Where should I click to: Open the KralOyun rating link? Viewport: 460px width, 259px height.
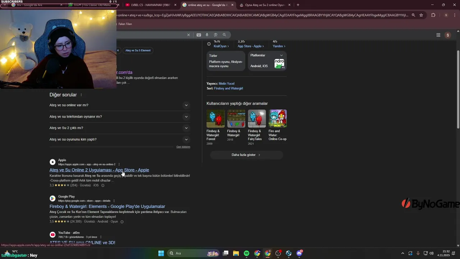pos(221,46)
